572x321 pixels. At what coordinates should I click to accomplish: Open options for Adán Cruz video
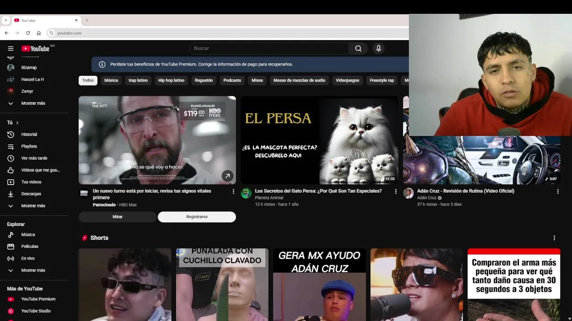[558, 191]
